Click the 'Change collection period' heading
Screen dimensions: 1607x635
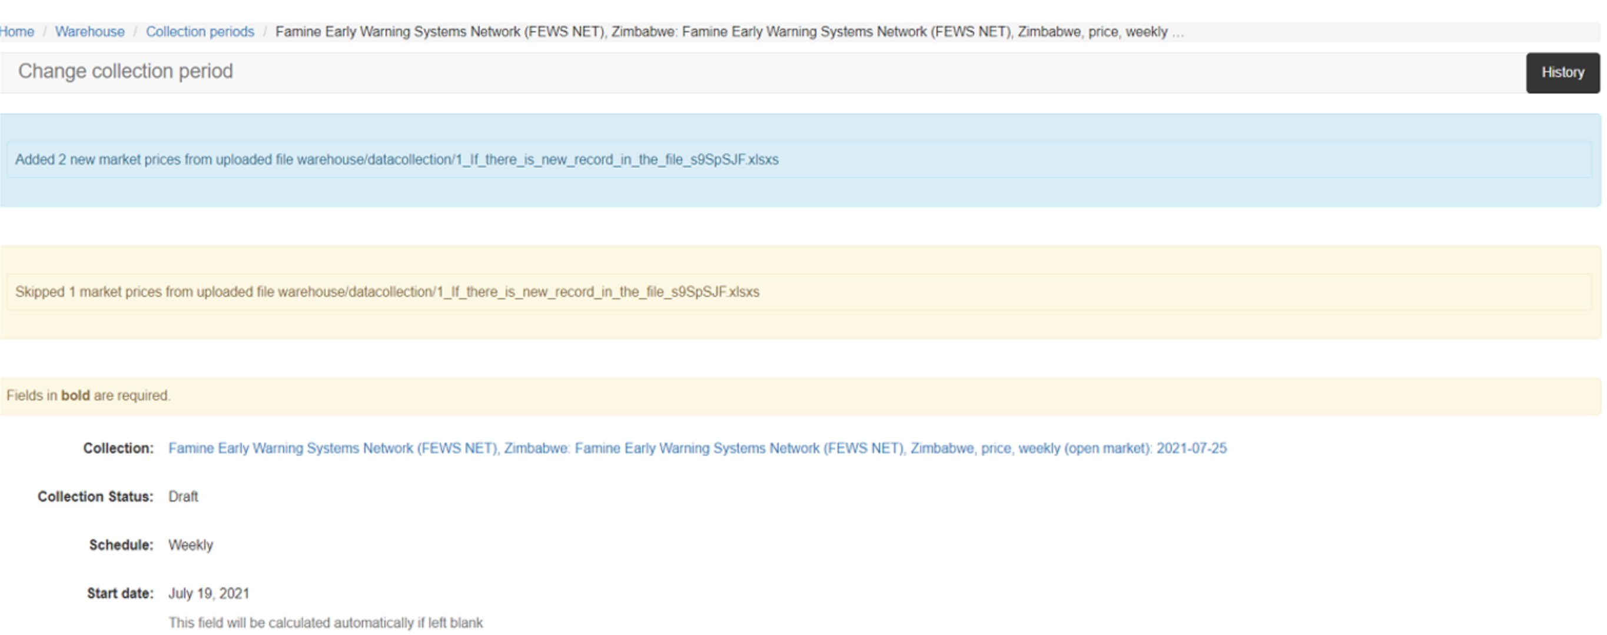coord(125,71)
